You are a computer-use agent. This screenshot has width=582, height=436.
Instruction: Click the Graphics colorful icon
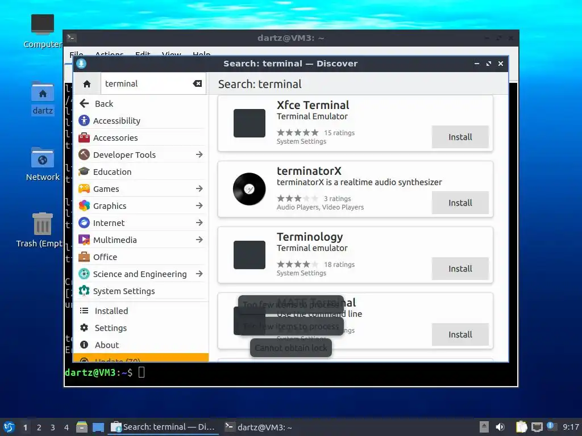84,206
